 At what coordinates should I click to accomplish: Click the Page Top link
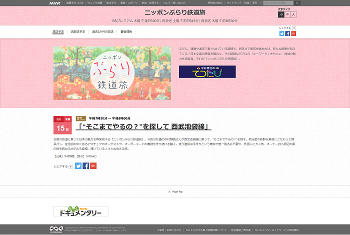(177, 191)
